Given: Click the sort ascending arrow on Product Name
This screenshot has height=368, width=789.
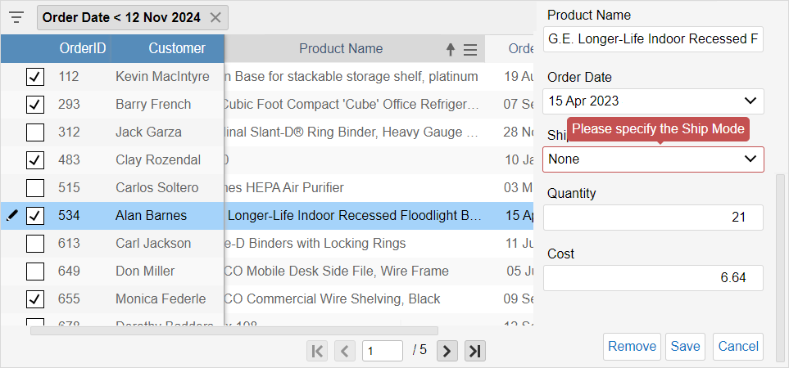Looking at the screenshot, I should 450,50.
